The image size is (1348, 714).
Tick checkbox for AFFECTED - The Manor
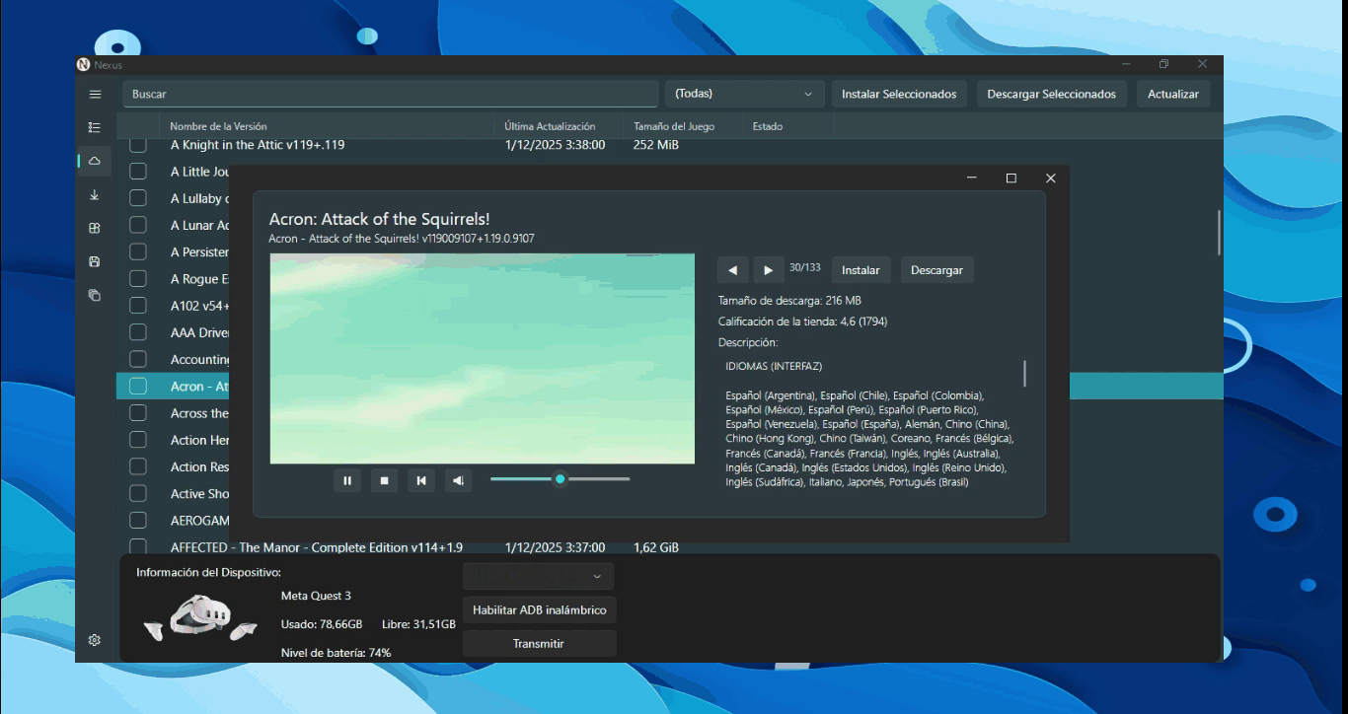pyautogui.click(x=138, y=547)
